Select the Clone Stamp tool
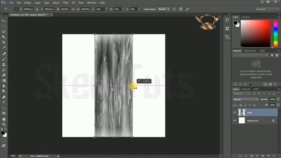The height and width of the screenshot is (158, 281). point(4,65)
